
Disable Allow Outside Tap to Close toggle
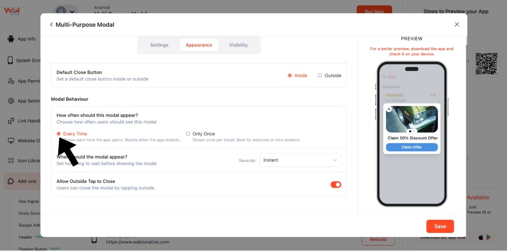point(336,184)
